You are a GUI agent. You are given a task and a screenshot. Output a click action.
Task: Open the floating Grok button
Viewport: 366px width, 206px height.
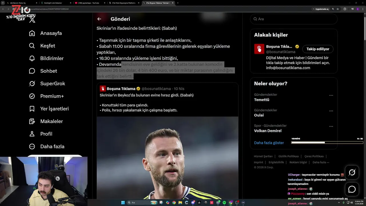tap(352, 172)
